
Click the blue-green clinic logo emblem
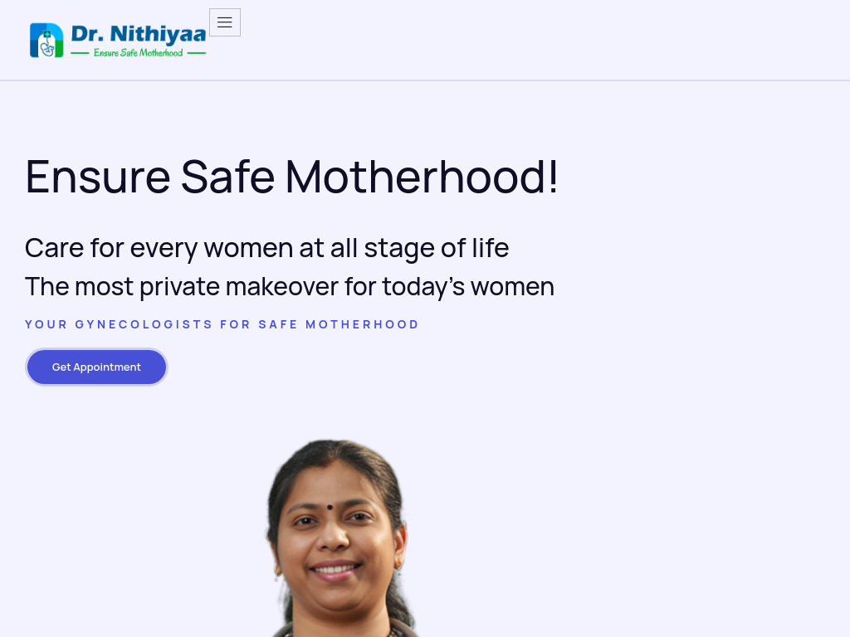tap(46, 40)
